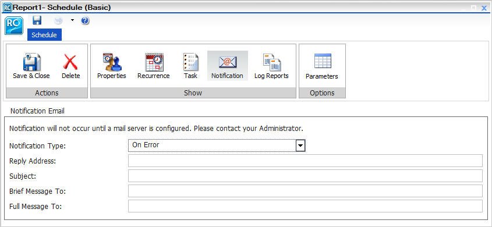The height and width of the screenshot is (227, 492).
Task: Open the Notification Type dropdown arrow
Action: coord(300,146)
